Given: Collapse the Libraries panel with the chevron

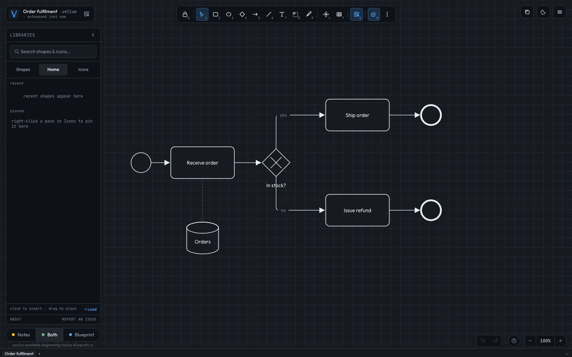Looking at the screenshot, I should [x=93, y=35].
